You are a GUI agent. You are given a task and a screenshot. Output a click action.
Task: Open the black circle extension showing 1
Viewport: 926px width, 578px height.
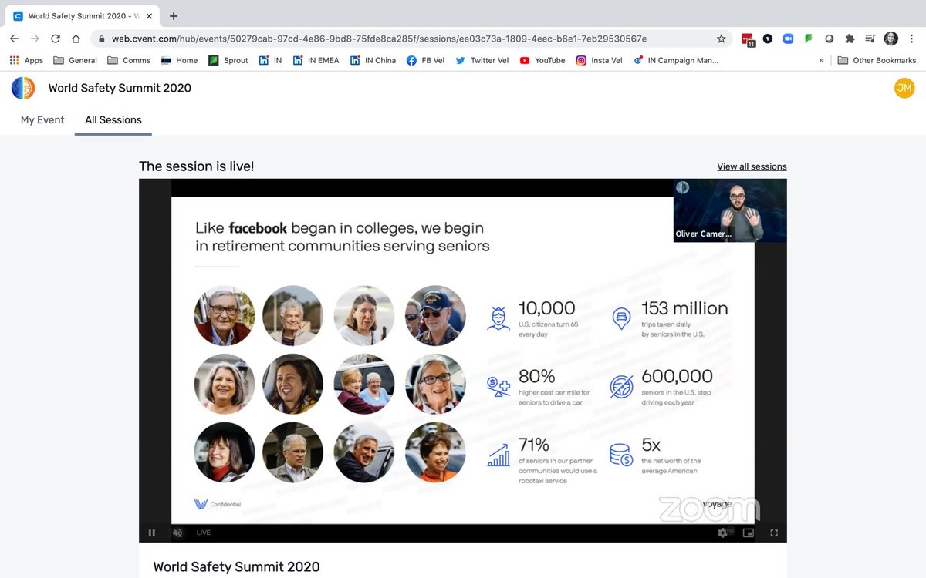768,39
